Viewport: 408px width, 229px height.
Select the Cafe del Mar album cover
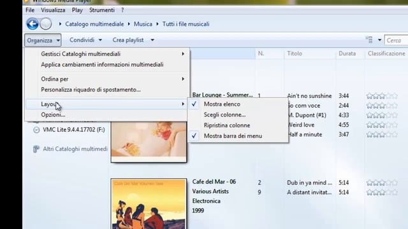coord(149,204)
